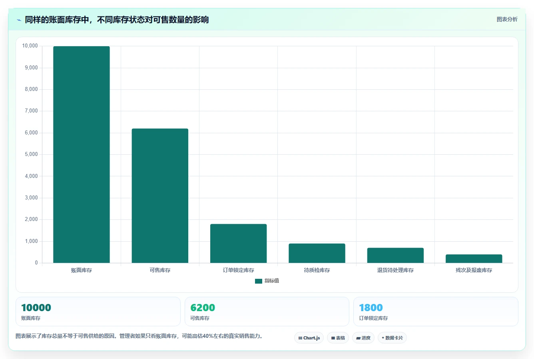Click the summary sentence below the cards
The height and width of the screenshot is (359, 534).
tap(140, 336)
